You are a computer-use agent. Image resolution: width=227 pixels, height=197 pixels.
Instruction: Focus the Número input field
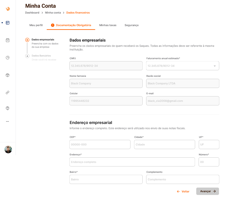(209, 162)
